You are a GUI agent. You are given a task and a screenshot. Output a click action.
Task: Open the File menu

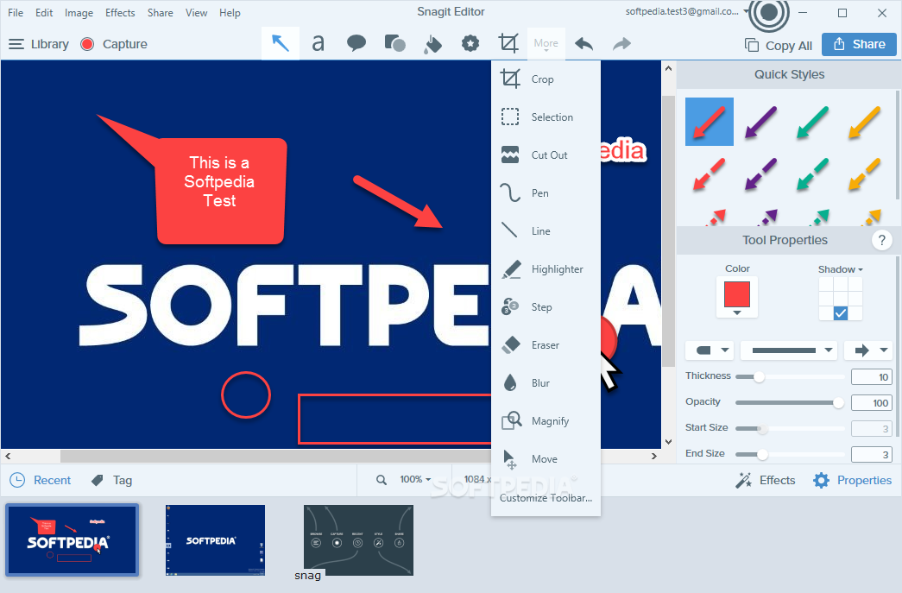click(16, 13)
